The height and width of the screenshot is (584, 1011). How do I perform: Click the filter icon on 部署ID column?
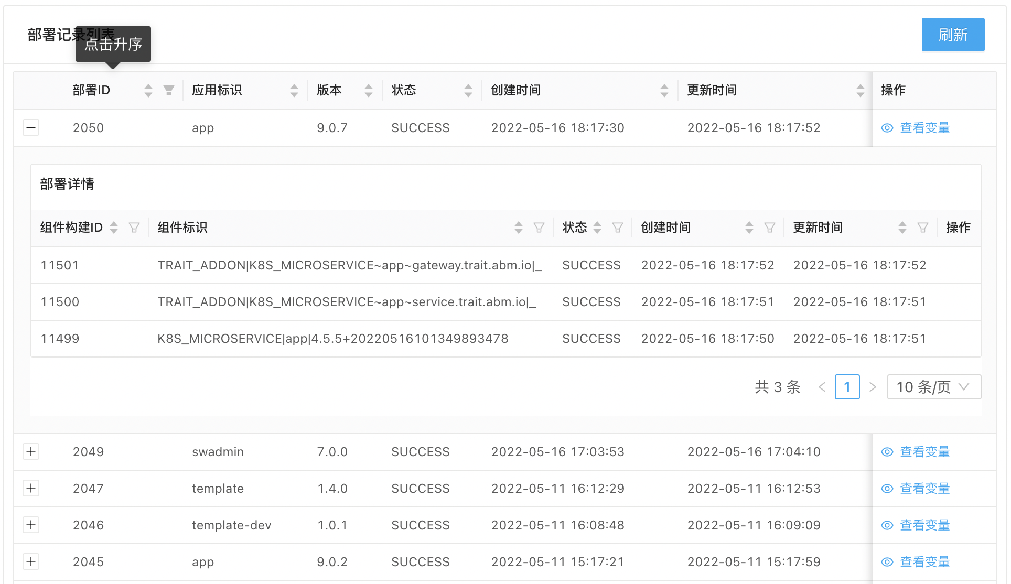(x=168, y=90)
